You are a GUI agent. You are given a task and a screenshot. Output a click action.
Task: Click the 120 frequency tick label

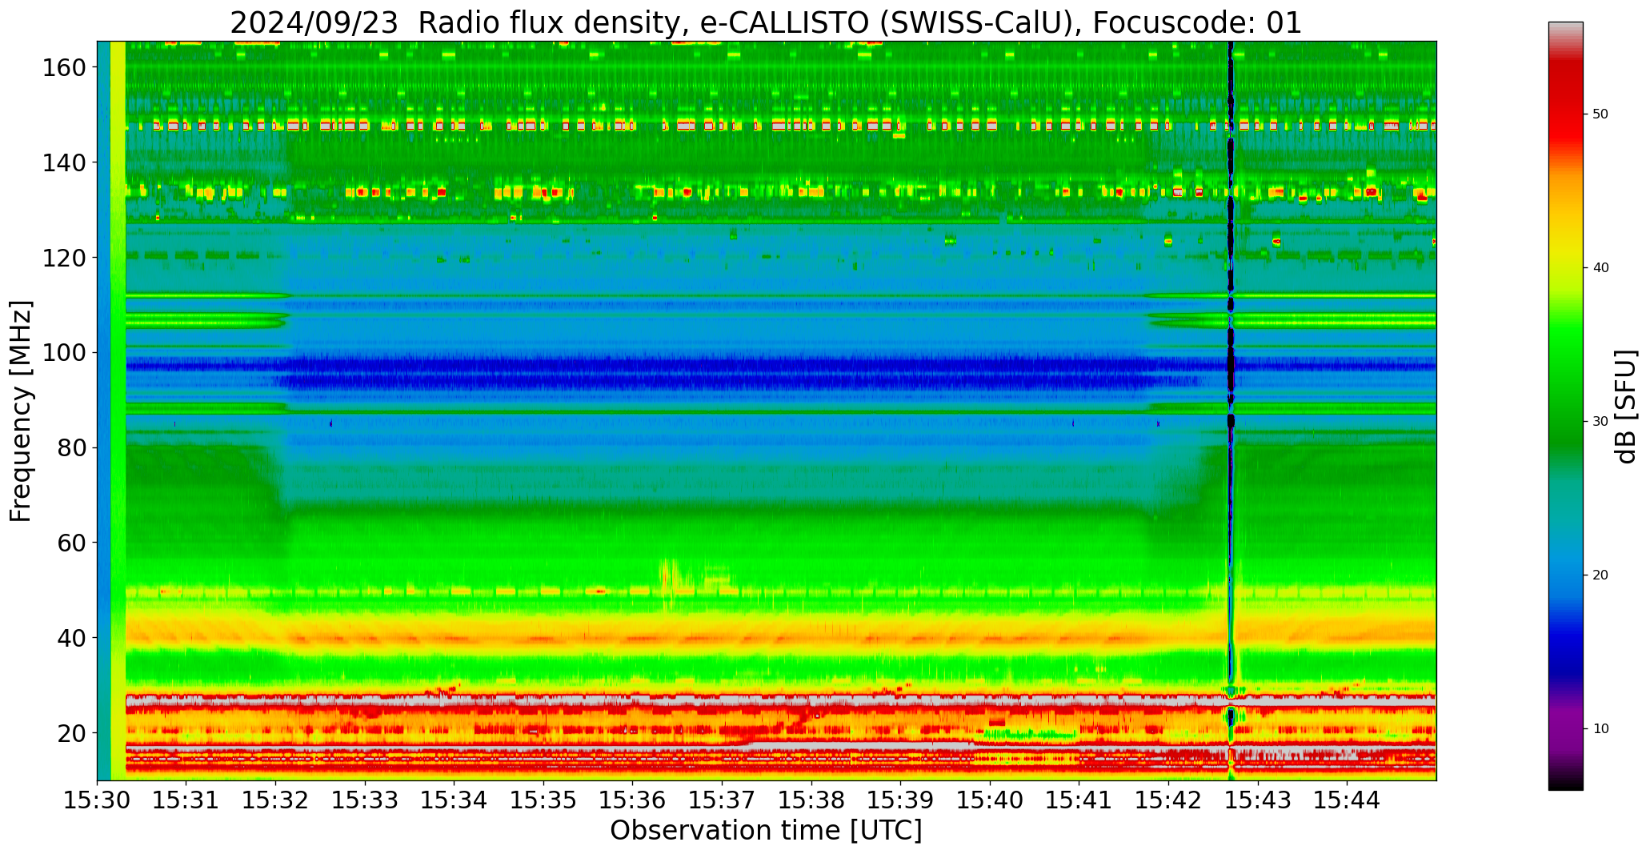tap(63, 257)
